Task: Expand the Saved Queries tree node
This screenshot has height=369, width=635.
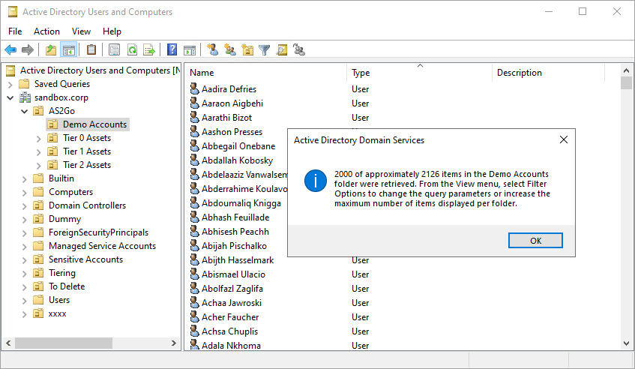Action: pyautogui.click(x=10, y=84)
